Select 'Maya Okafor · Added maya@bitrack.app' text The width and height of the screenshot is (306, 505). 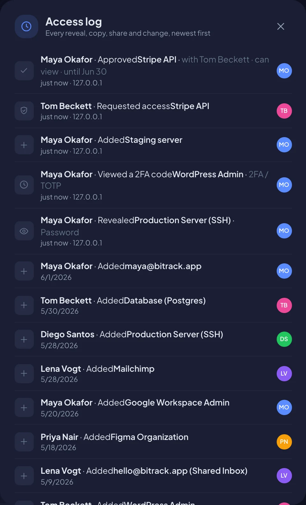pos(121,266)
